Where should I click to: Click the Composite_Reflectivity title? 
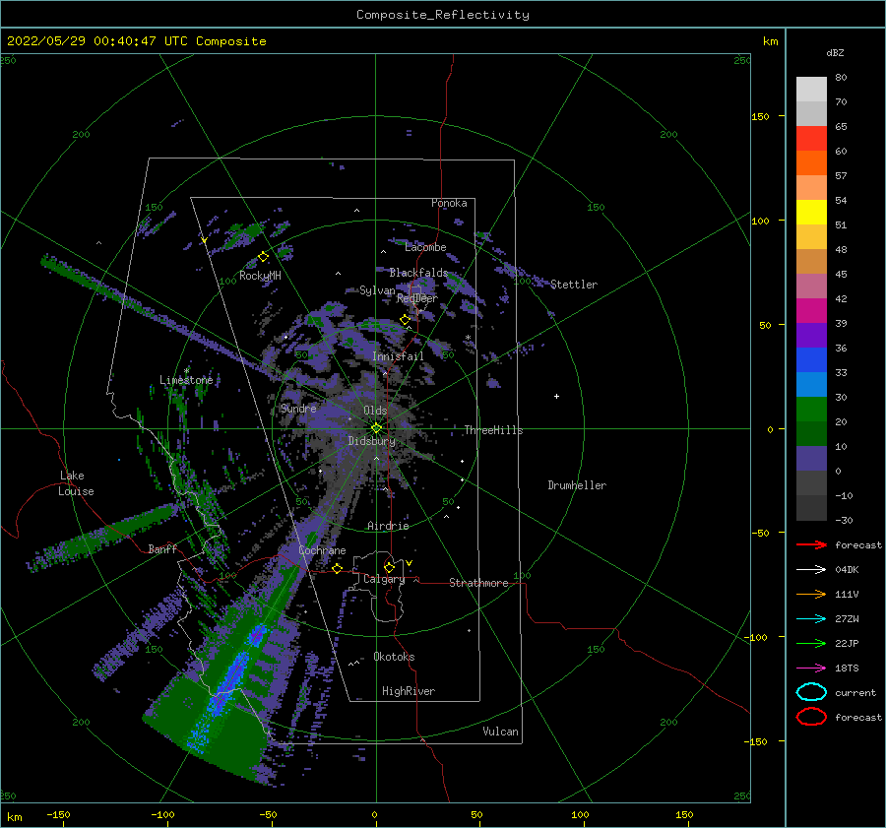[443, 15]
